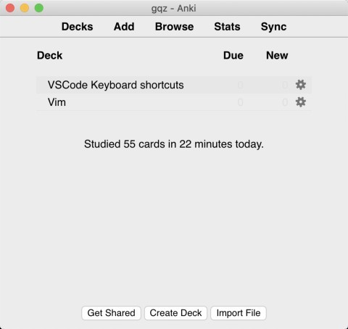Select the Vim deck
This screenshot has width=348, height=329.
point(57,102)
